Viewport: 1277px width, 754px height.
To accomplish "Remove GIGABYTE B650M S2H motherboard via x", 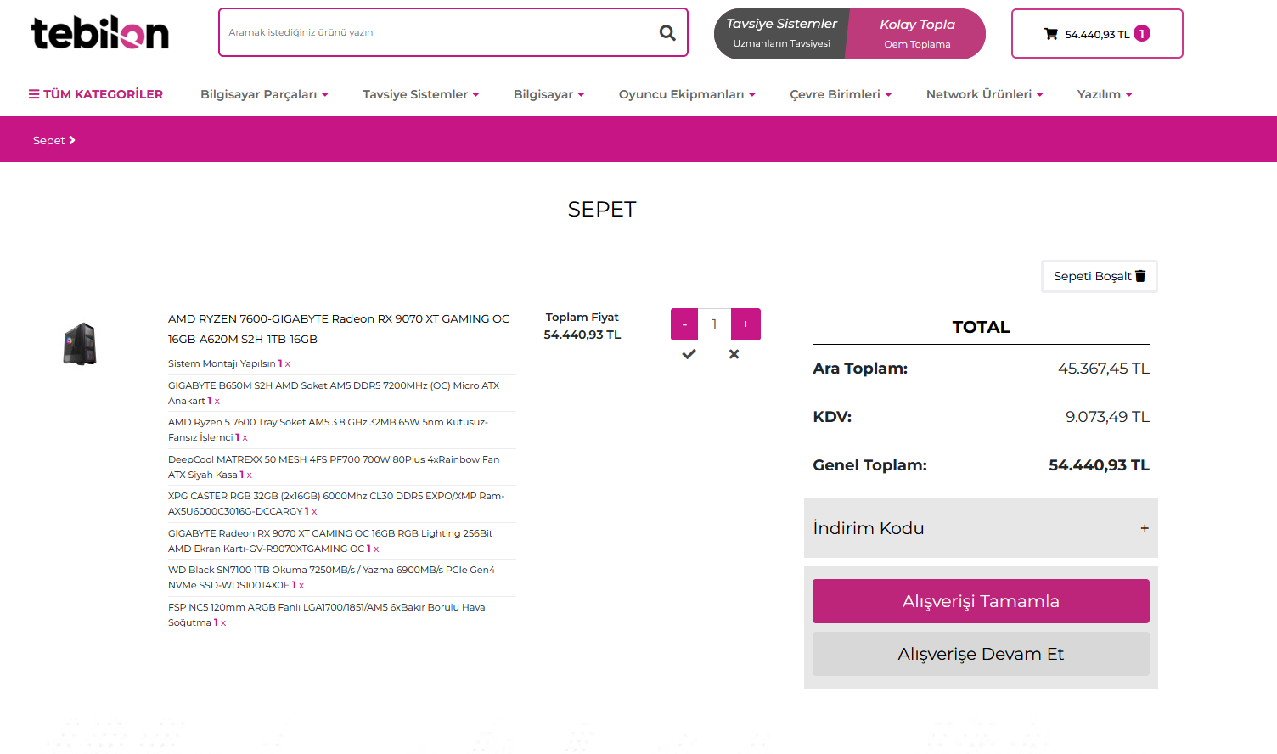I will point(217,402).
